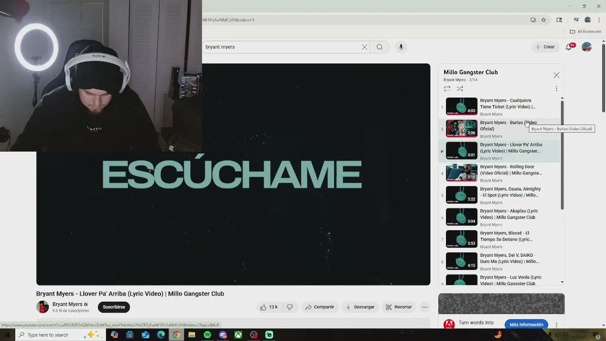Open ad options three-dot menu

click(x=556, y=325)
